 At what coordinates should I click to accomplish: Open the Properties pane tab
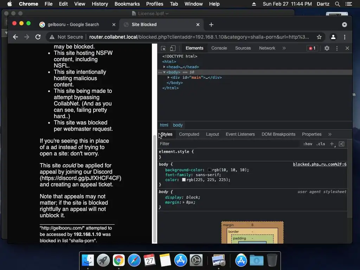pyautogui.click(x=311, y=134)
